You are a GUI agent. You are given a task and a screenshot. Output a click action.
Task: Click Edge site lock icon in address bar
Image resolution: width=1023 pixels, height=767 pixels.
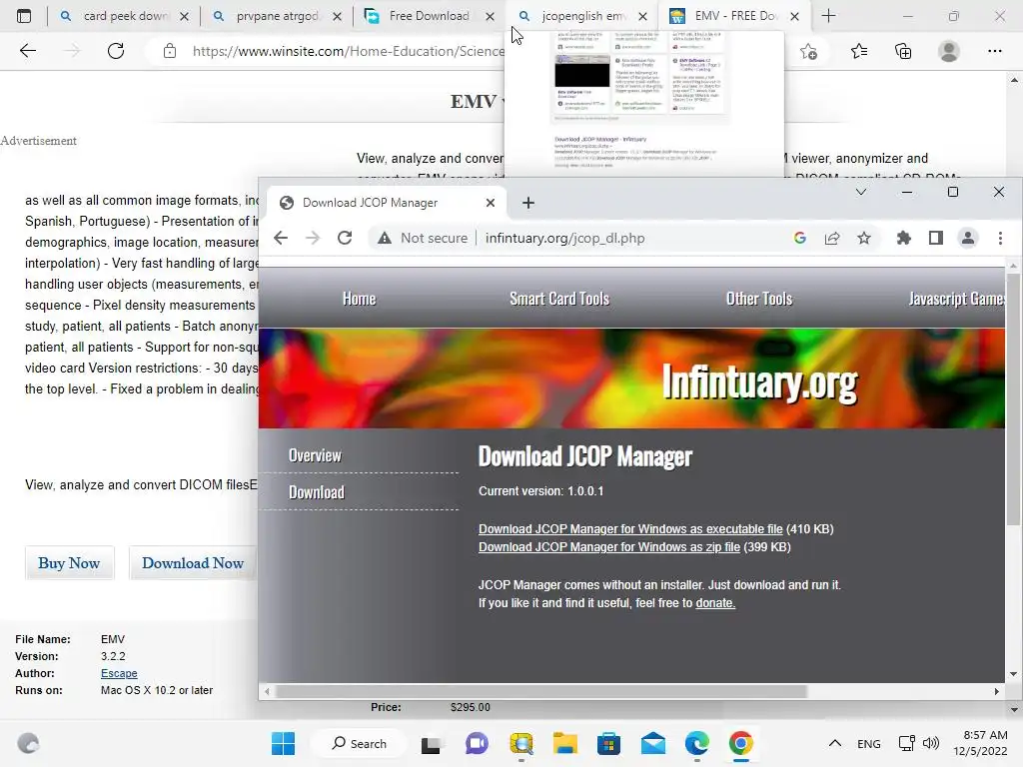[x=170, y=51]
